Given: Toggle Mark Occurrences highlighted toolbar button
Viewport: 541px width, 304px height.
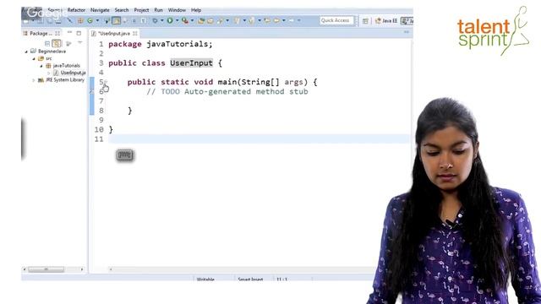Looking at the screenshot, I should click(x=117, y=20).
